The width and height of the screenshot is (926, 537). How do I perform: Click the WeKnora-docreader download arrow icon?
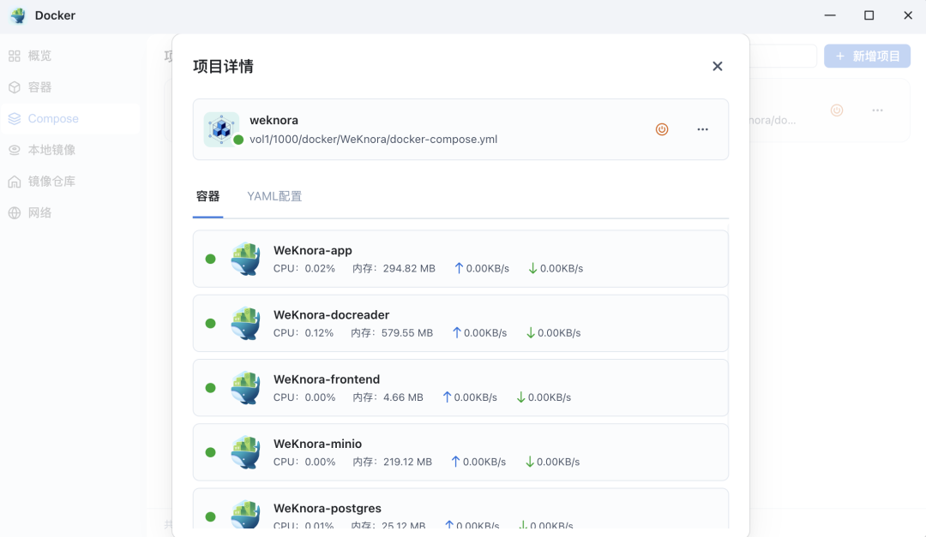coord(531,332)
